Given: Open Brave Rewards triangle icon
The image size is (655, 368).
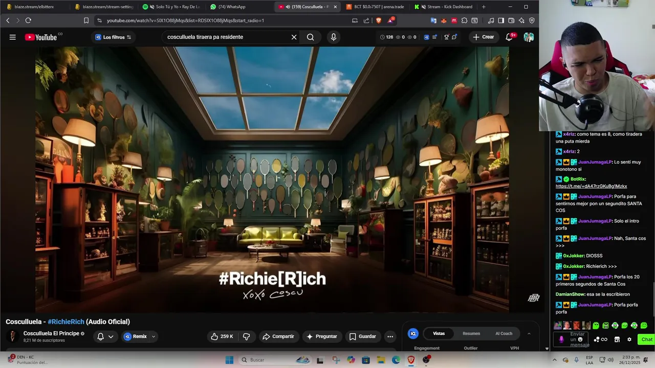Looking at the screenshot, I should (391, 20).
